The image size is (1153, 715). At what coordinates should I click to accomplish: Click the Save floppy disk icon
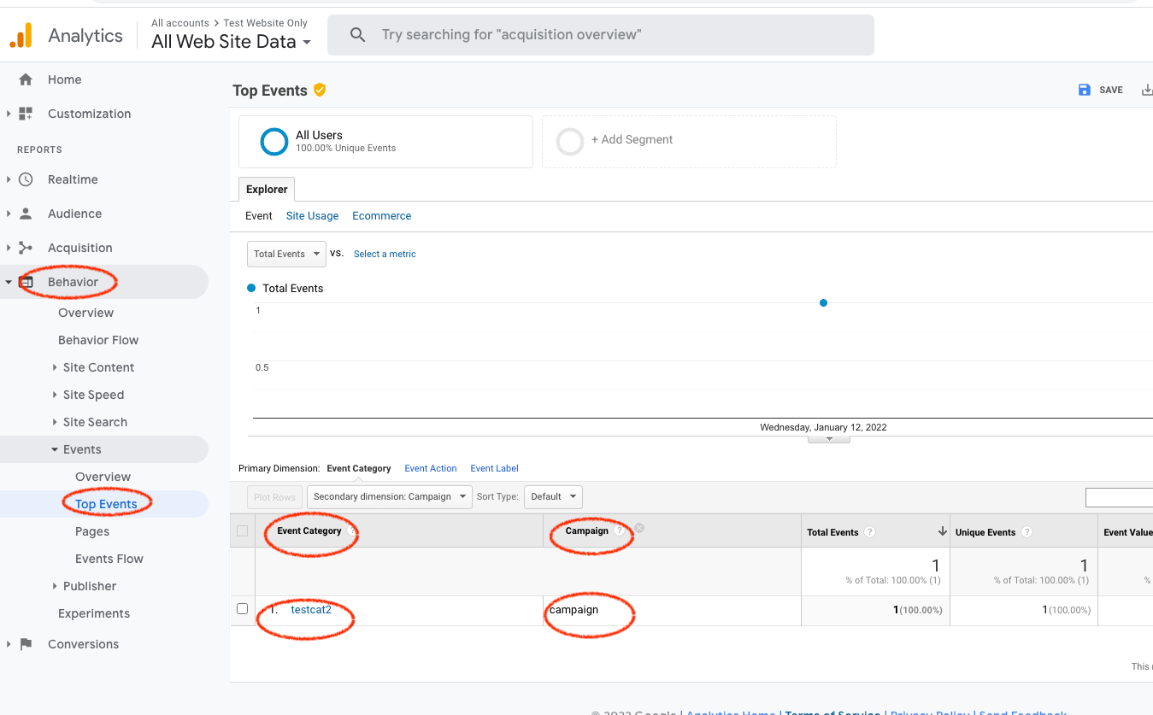[1084, 90]
